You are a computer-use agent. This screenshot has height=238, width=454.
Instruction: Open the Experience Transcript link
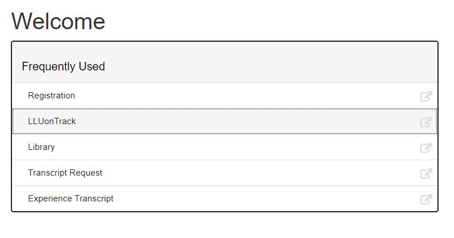click(x=71, y=199)
